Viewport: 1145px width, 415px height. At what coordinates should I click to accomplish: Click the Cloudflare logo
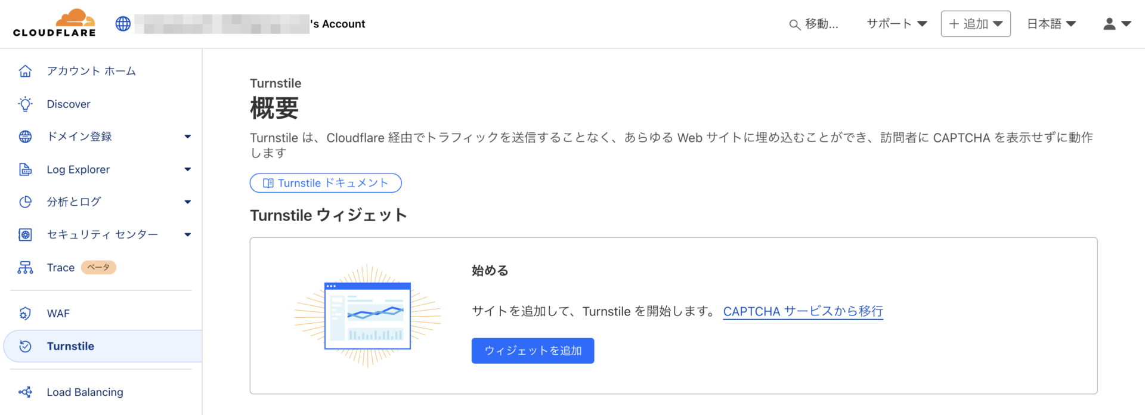[x=54, y=23]
